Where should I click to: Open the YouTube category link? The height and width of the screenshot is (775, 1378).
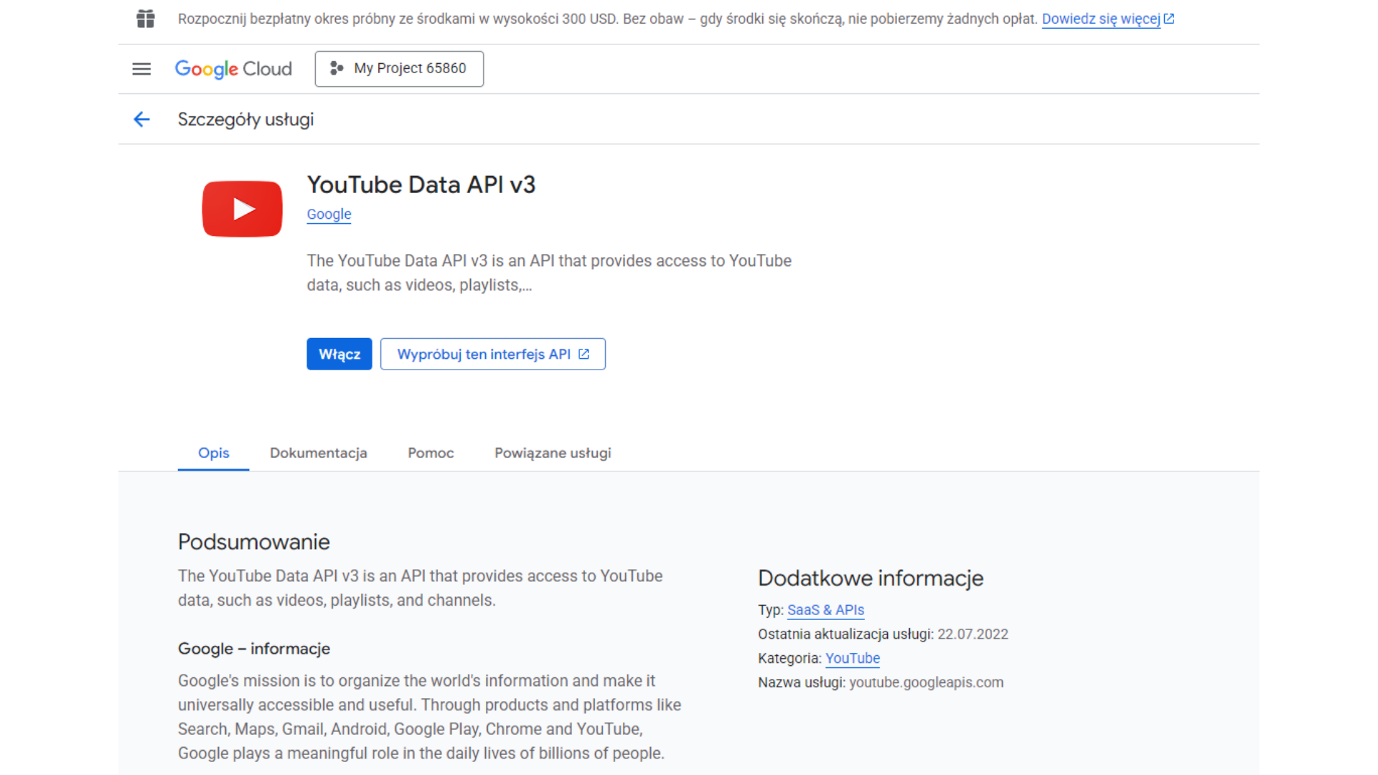(853, 658)
